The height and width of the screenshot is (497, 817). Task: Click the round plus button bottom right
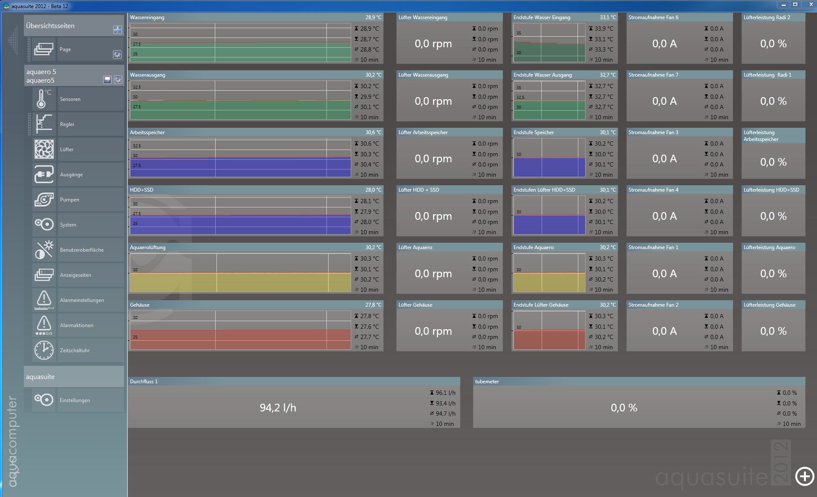pos(805,476)
